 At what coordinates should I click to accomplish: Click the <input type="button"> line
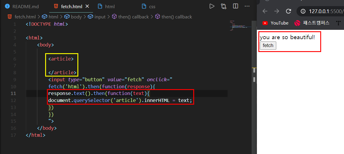click(x=110, y=79)
